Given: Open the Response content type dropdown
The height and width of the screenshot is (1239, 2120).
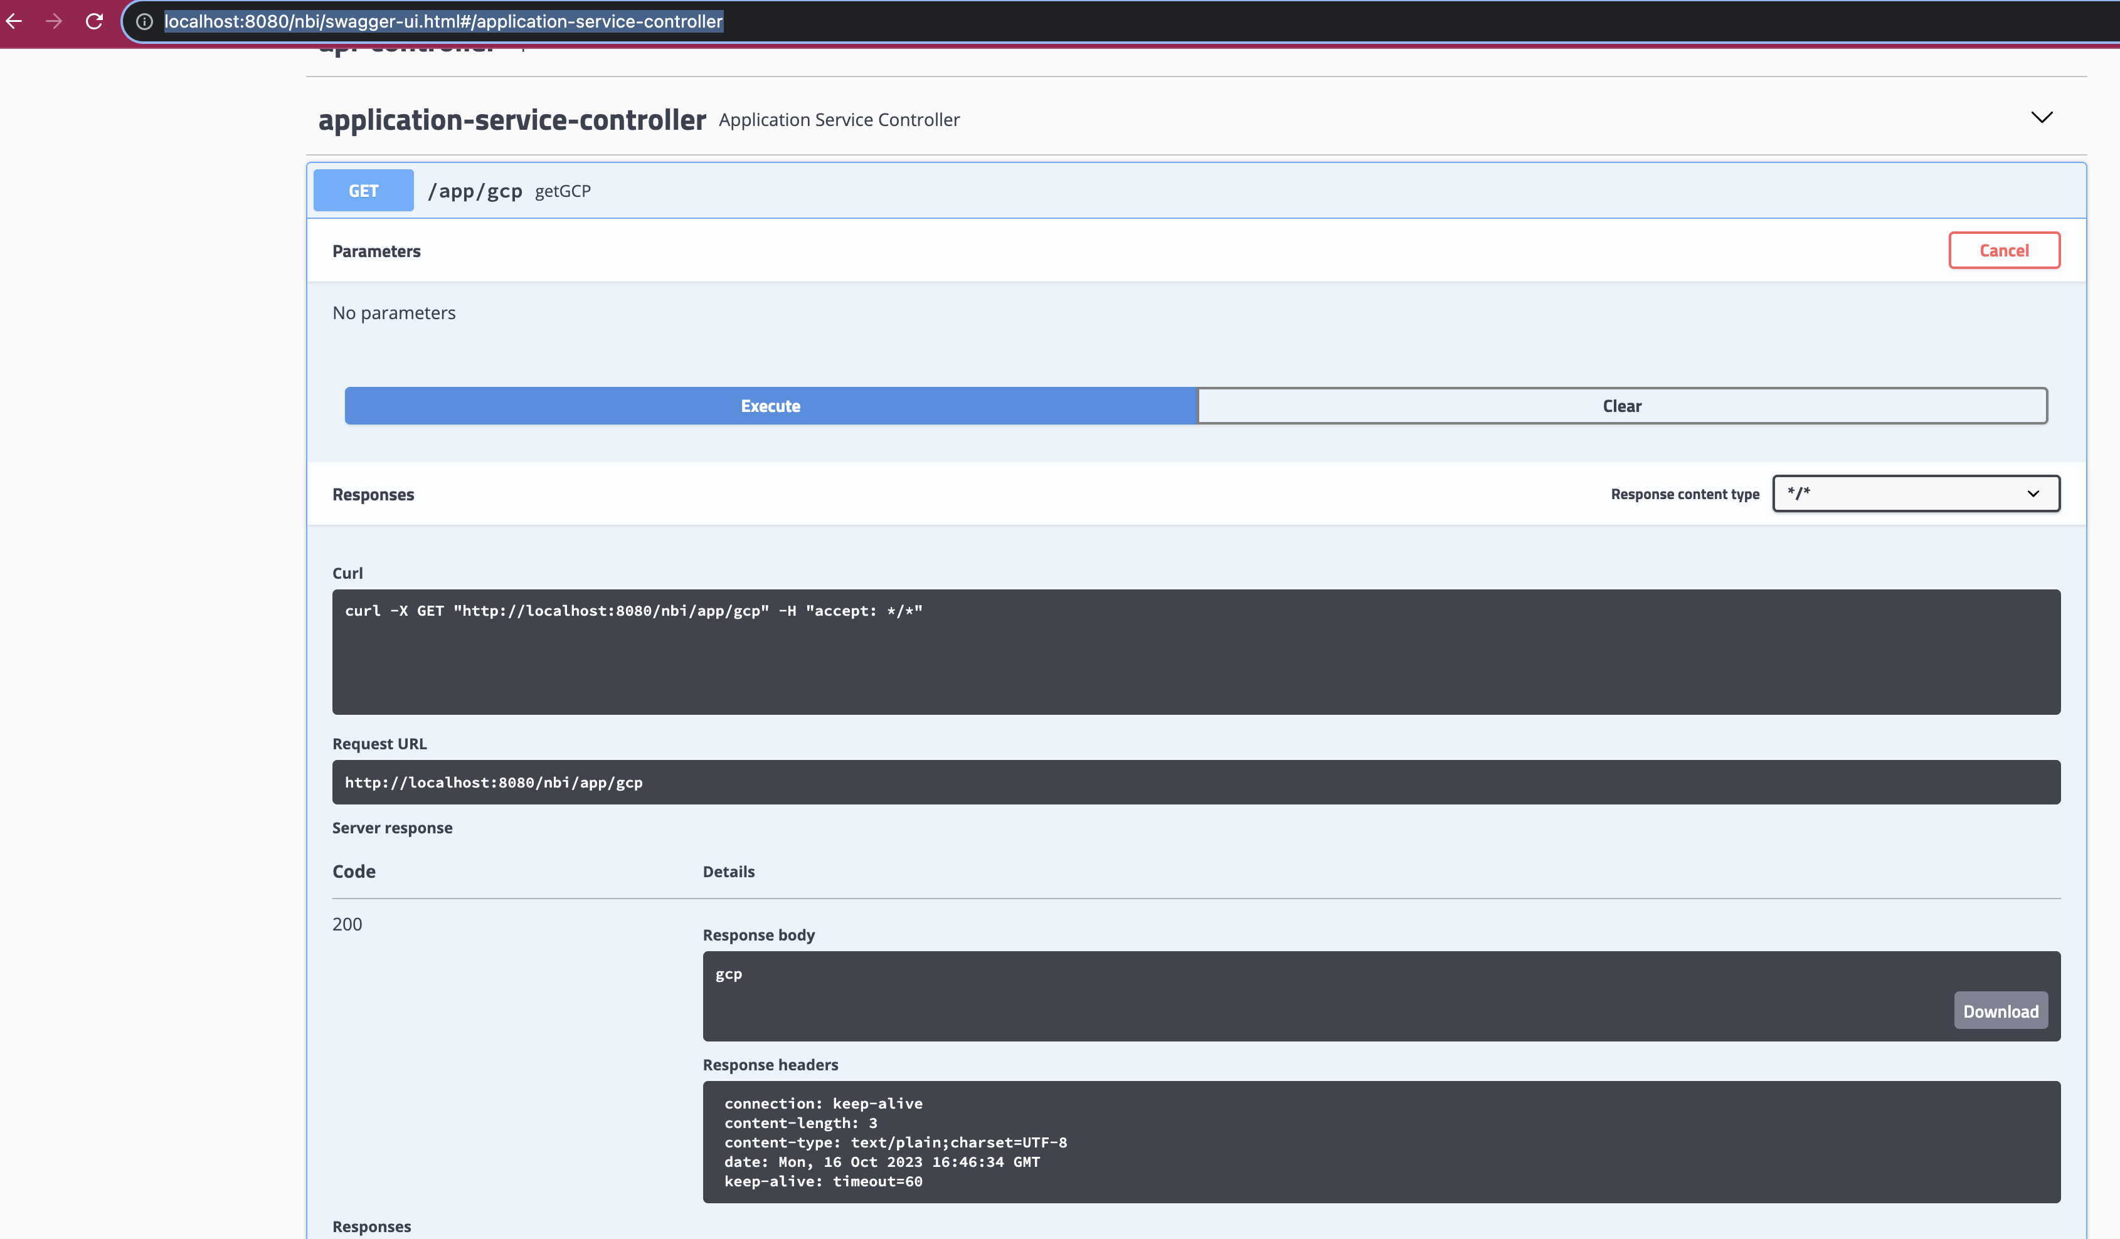Looking at the screenshot, I should pyautogui.click(x=1916, y=493).
